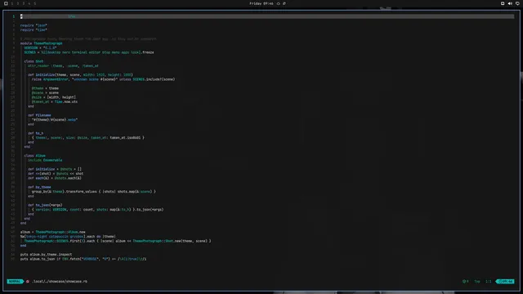Click the def each(&) line
This screenshot has height=294, width=523.
55,178
